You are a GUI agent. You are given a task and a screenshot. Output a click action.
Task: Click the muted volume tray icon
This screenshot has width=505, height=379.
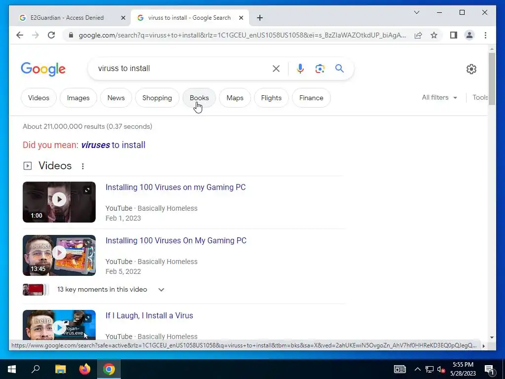(x=441, y=369)
